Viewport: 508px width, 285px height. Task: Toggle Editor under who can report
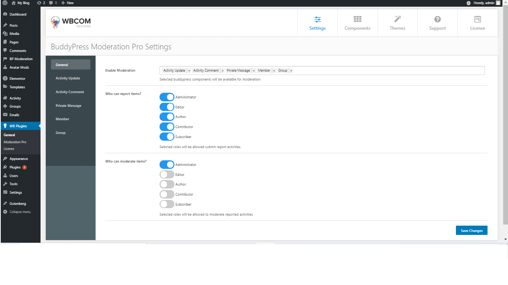point(167,107)
